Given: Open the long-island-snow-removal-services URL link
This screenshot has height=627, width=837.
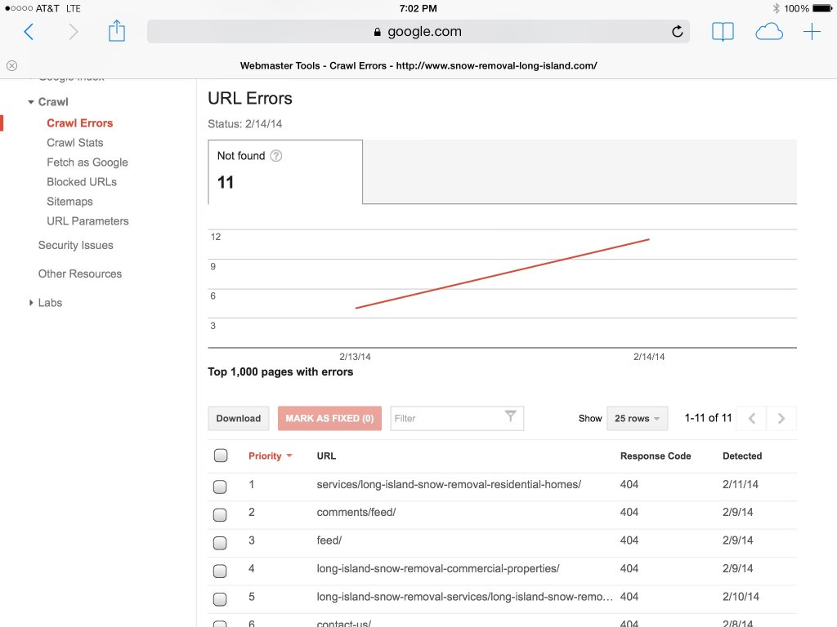Looking at the screenshot, I should pyautogui.click(x=464, y=597).
